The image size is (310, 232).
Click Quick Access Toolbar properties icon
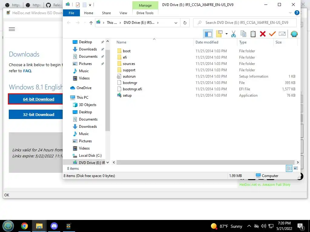78,5
